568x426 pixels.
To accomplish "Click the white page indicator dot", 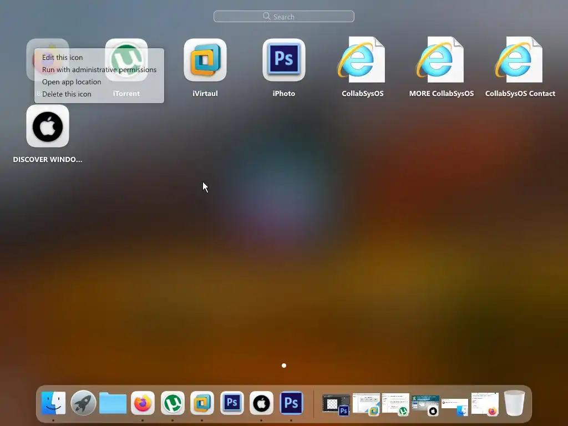I will [284, 366].
